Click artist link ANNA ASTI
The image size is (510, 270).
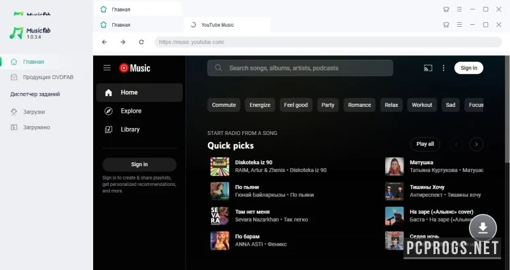click(x=249, y=244)
